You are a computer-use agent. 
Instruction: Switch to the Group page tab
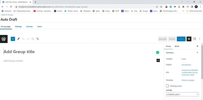pyautogui.click(x=6, y=26)
